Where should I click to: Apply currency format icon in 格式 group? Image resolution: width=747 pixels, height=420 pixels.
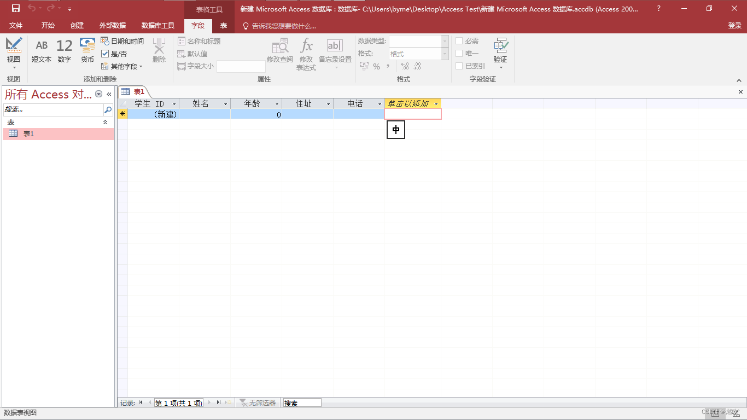[364, 66]
